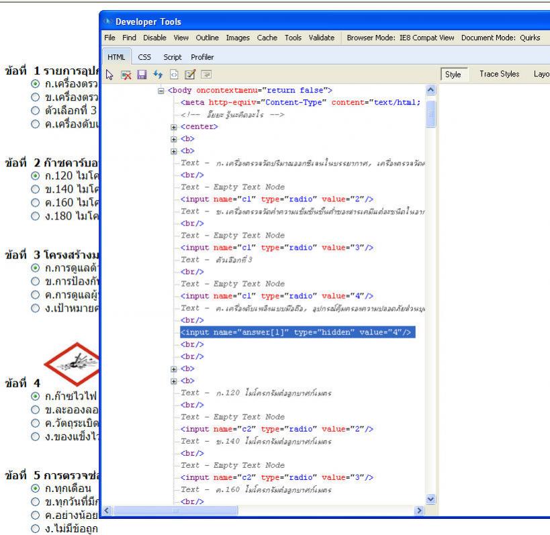The height and width of the screenshot is (535, 550).
Task: Open the Find menu
Action: click(129, 38)
